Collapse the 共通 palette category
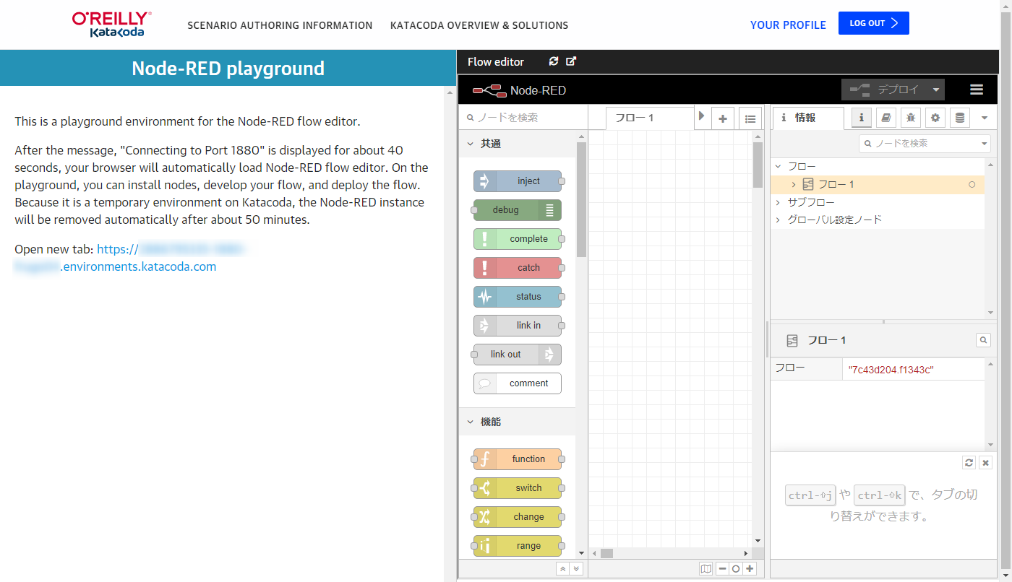Screen dimensions: 1012x582 (517, 144)
